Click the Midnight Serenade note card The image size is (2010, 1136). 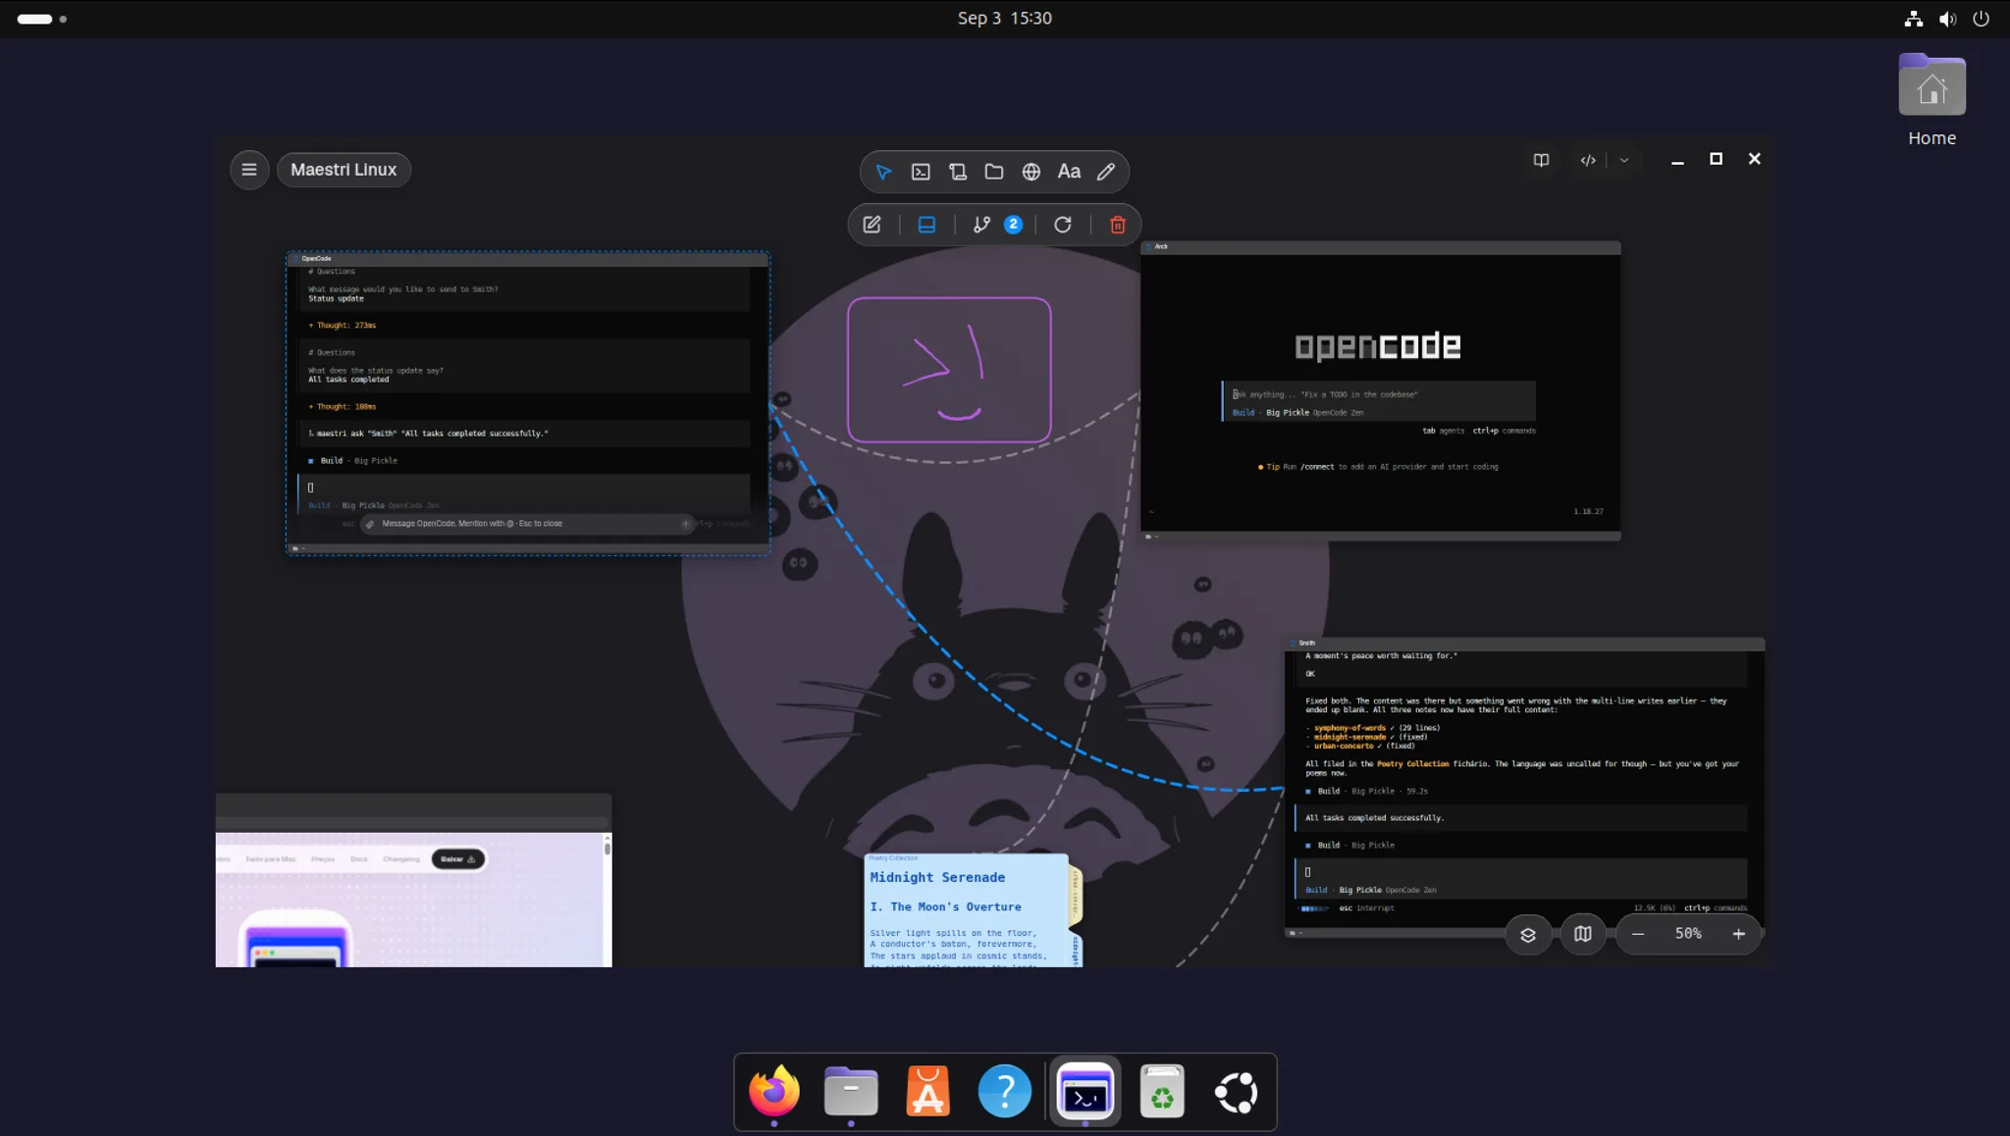(x=967, y=910)
